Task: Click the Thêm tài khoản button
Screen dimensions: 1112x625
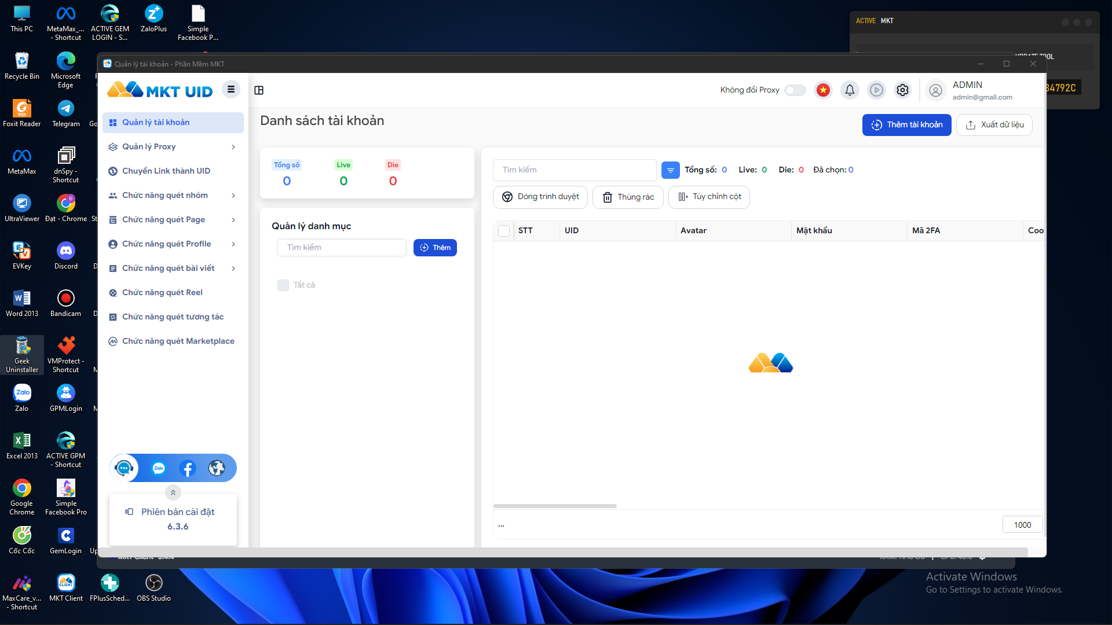Action: (906, 125)
